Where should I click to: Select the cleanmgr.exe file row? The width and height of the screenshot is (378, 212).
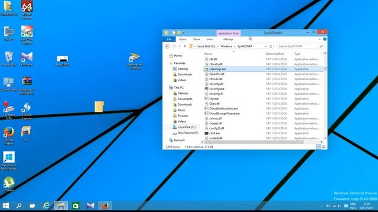(x=263, y=69)
